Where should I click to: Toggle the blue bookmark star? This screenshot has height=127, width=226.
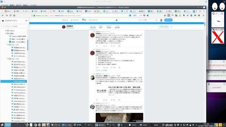[148, 16]
